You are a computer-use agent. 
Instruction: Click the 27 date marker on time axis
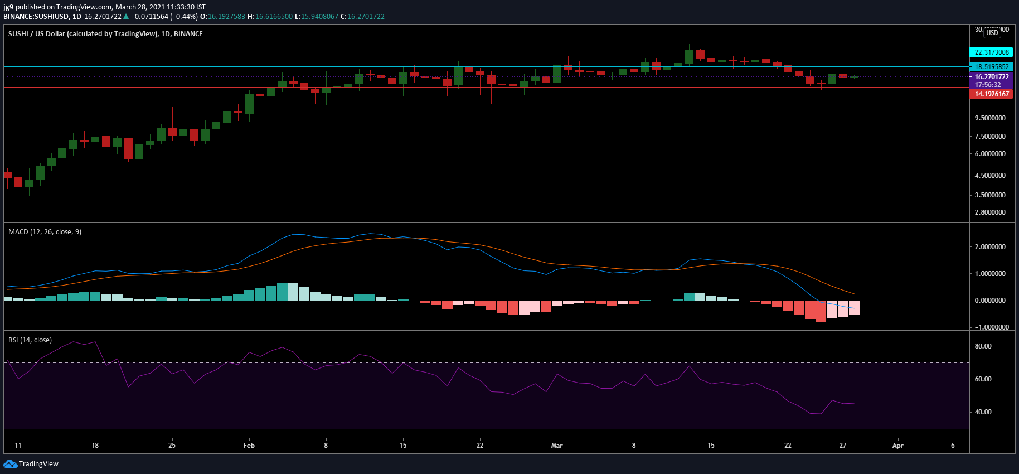843,445
